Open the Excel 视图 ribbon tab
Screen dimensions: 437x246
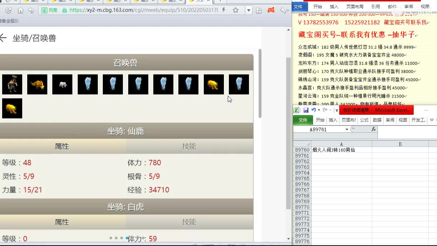point(403,120)
